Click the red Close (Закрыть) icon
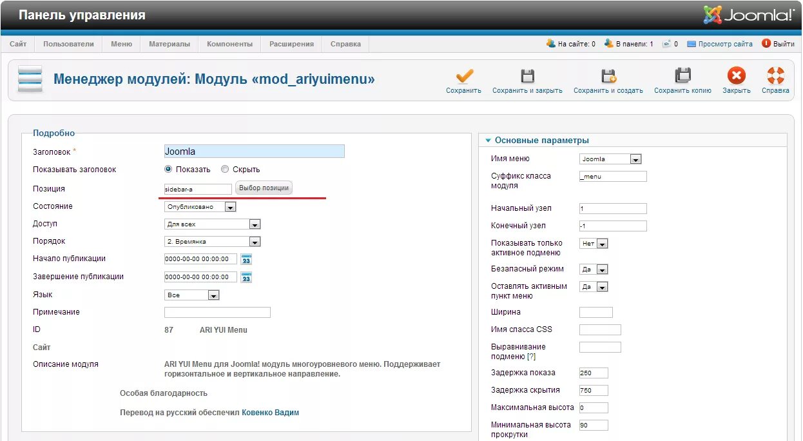 click(x=736, y=75)
